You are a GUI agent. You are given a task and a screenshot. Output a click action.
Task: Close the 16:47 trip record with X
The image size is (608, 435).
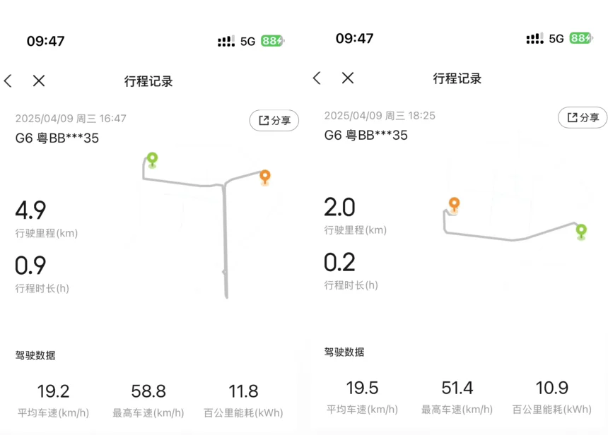pyautogui.click(x=39, y=81)
